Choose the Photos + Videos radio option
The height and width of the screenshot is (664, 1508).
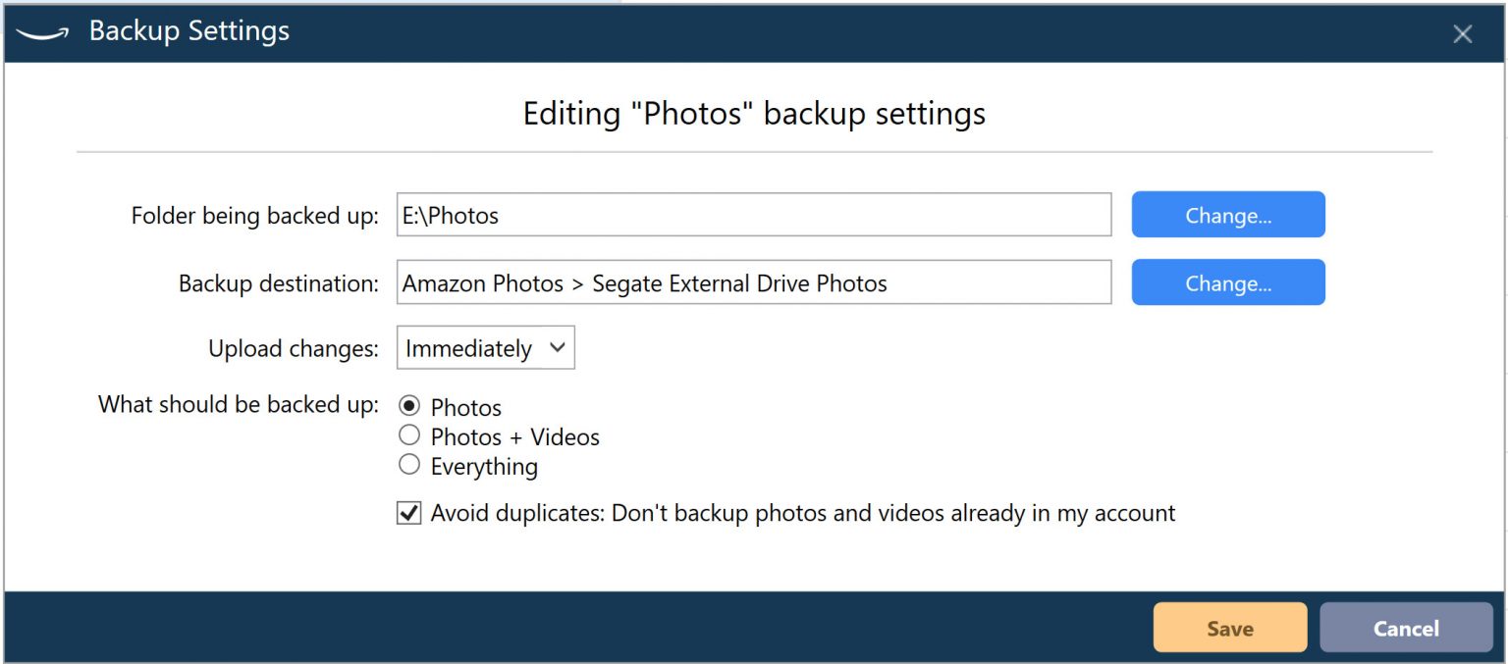coord(409,435)
